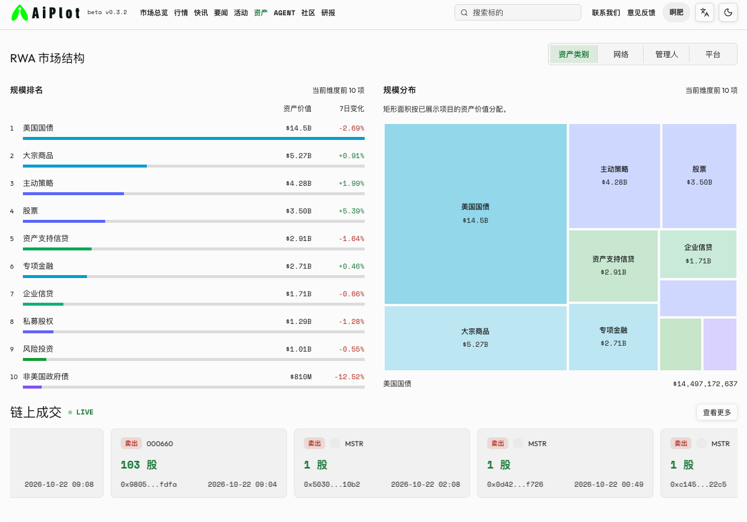
Task: Open the 要闻 menu item
Action: (x=221, y=12)
